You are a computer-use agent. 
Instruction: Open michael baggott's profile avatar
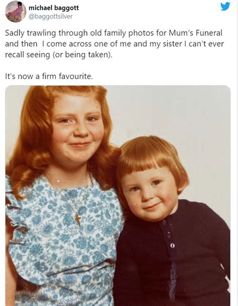(x=16, y=12)
